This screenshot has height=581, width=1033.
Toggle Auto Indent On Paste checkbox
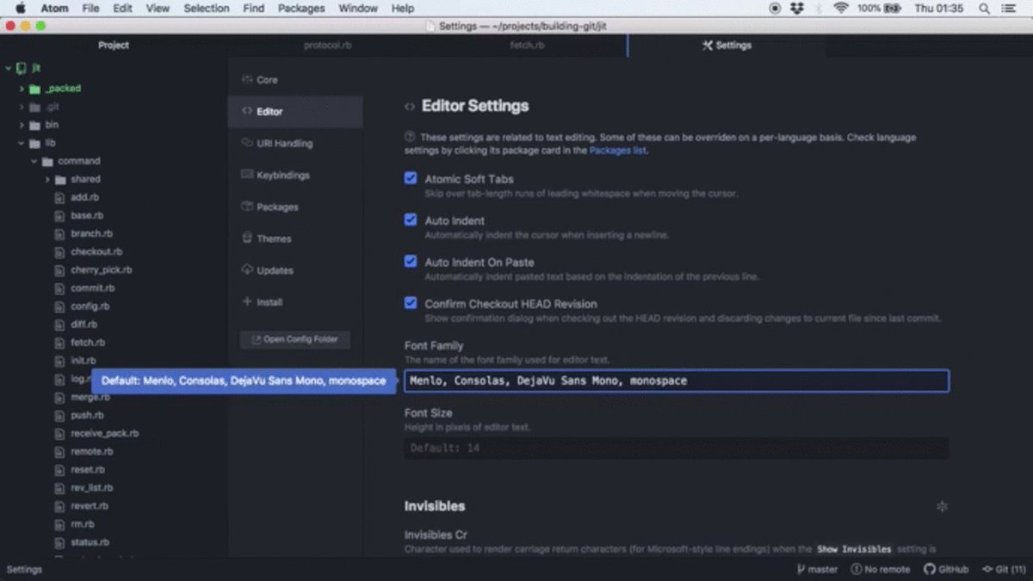click(x=411, y=261)
